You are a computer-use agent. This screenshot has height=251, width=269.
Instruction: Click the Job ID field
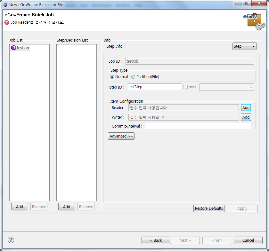coord(189,61)
